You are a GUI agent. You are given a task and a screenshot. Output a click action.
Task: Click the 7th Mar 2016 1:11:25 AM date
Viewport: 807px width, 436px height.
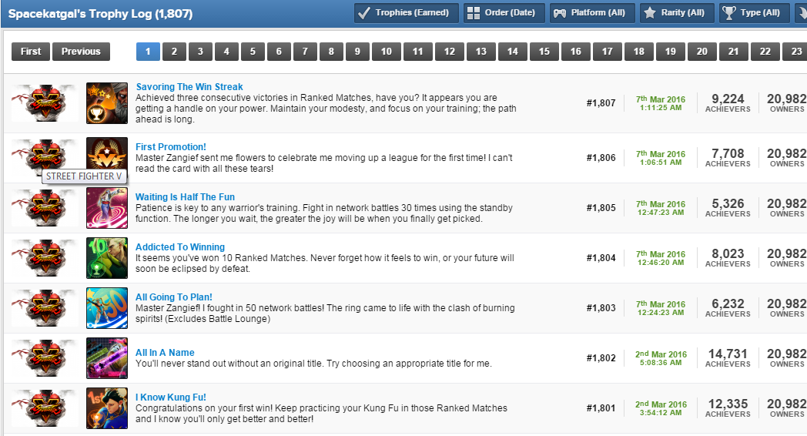point(661,103)
